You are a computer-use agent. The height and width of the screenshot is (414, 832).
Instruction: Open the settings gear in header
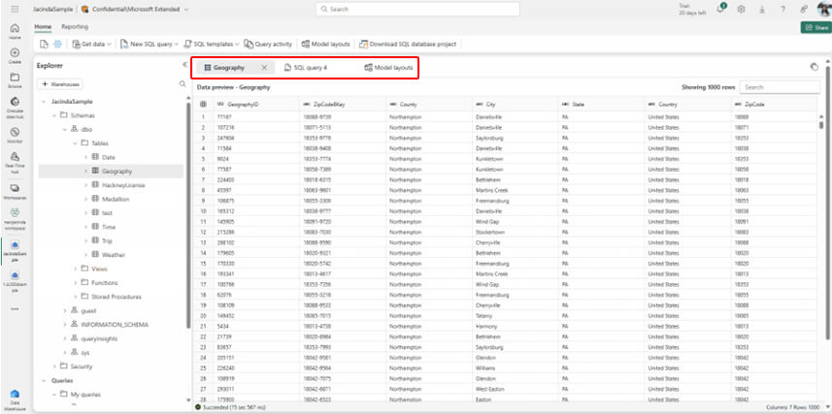coord(742,9)
